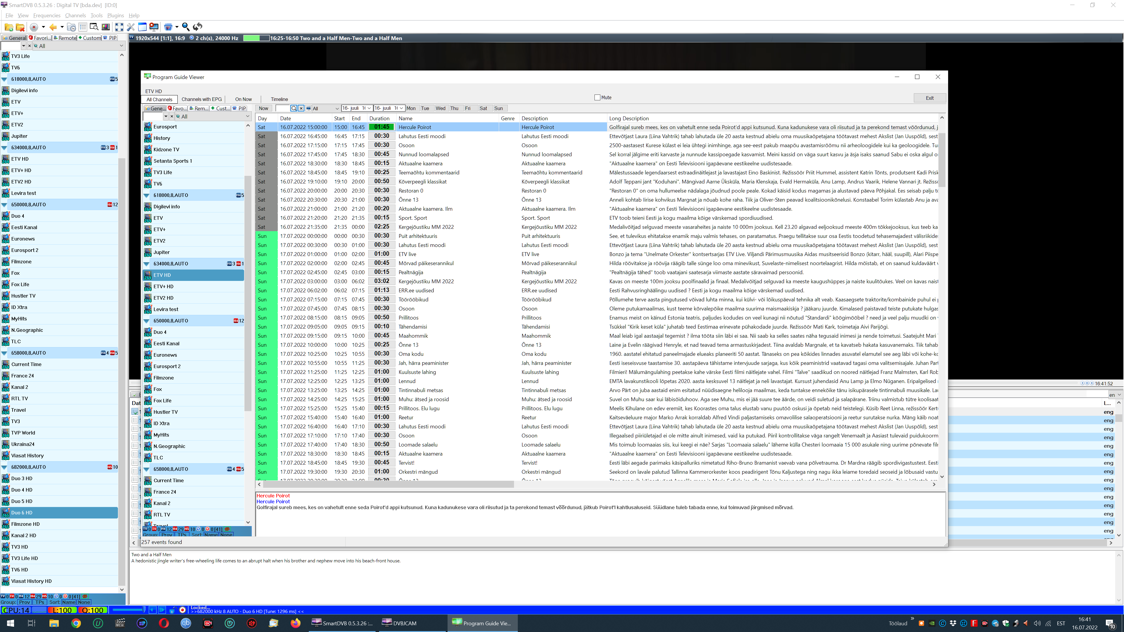Click the play-forward button in status bar
This screenshot has width=1124, height=632.
[162, 610]
